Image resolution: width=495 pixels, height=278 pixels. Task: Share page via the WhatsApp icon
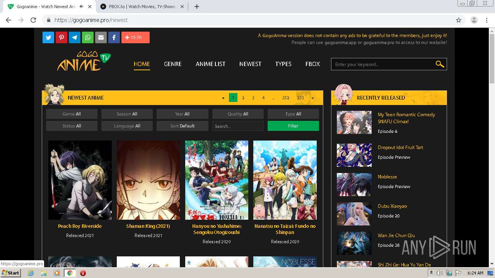pyautogui.click(x=88, y=37)
